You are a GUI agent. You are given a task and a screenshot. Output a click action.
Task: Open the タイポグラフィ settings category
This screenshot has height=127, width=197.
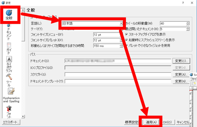point(9,64)
